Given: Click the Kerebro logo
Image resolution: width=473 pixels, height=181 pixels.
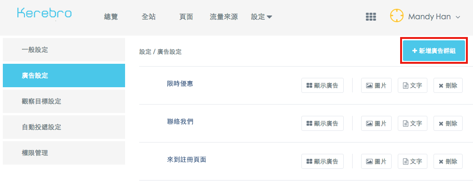Looking at the screenshot, I should click(44, 13).
